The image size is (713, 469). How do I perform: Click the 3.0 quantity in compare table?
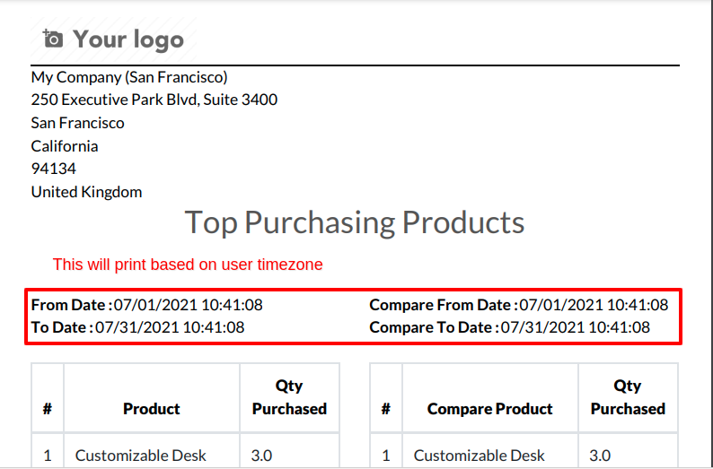pyautogui.click(x=600, y=456)
